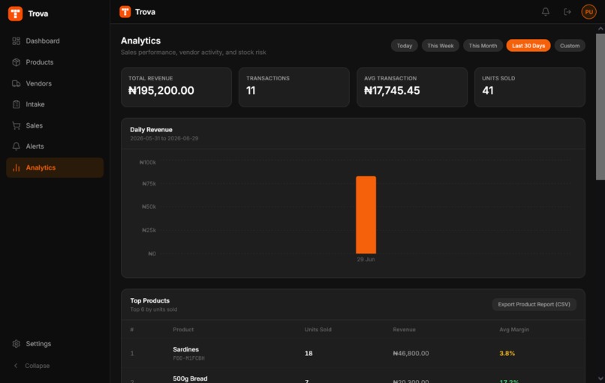Screen dimensions: 605x383
Task: Click the Trova logo icon in sidebar
Action: click(x=16, y=14)
